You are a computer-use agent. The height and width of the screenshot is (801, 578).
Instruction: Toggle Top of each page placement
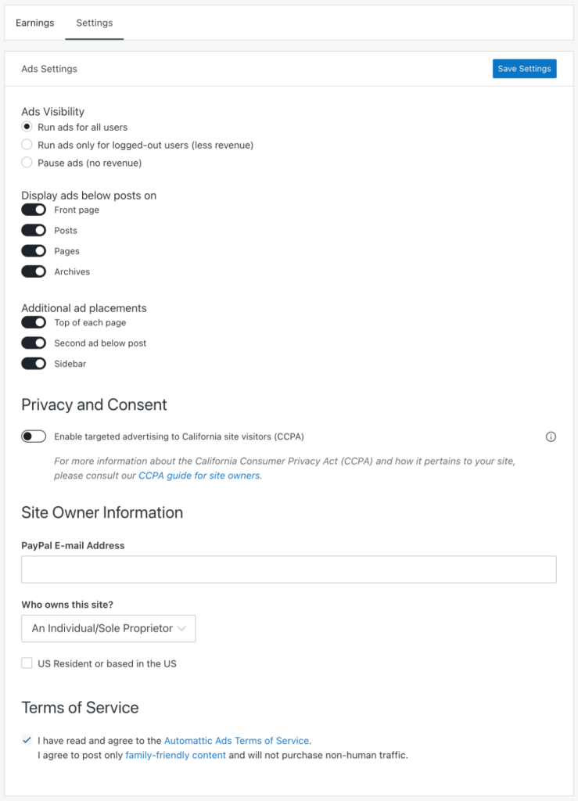(34, 322)
